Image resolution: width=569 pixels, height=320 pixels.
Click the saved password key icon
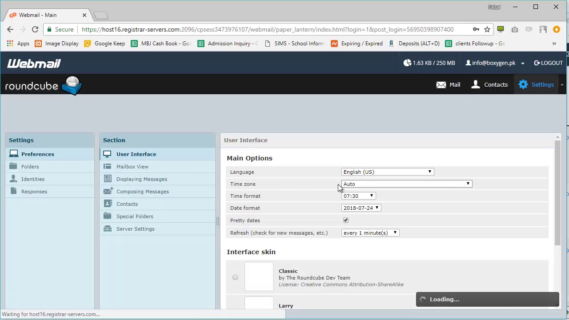476,29
